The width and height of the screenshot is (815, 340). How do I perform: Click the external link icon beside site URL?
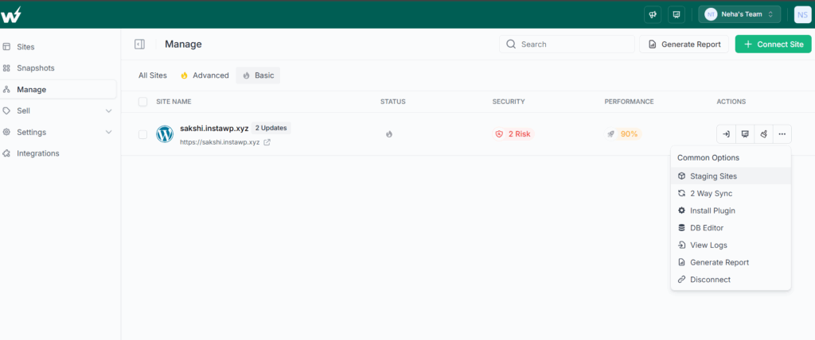click(x=267, y=142)
